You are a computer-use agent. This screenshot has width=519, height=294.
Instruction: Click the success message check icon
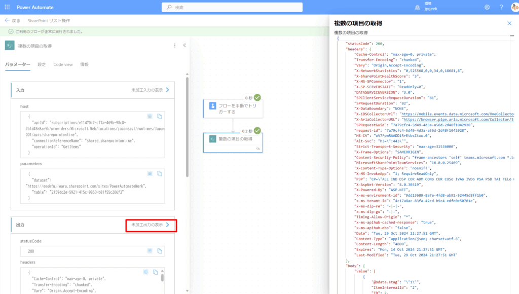[x=11, y=31]
